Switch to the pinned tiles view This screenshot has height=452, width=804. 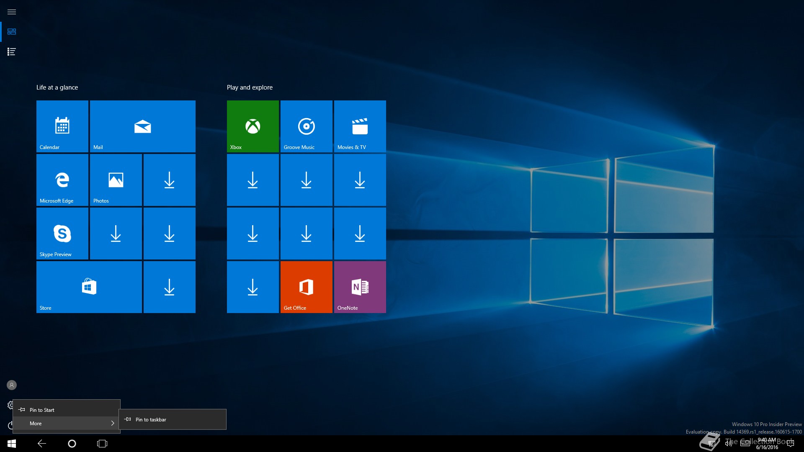pos(12,32)
